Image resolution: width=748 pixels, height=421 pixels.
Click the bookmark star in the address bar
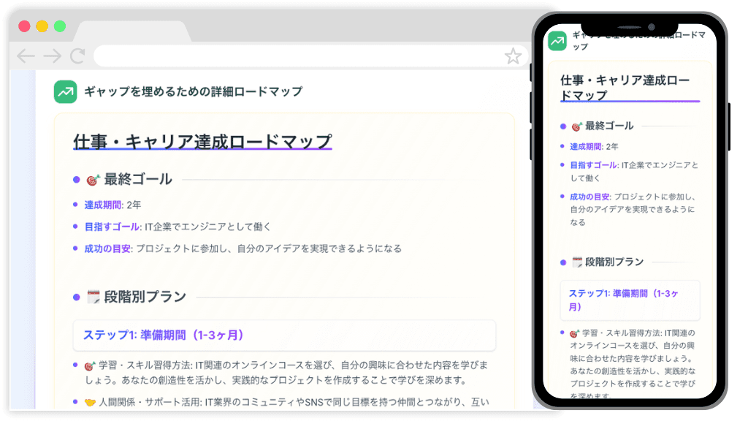pos(514,55)
